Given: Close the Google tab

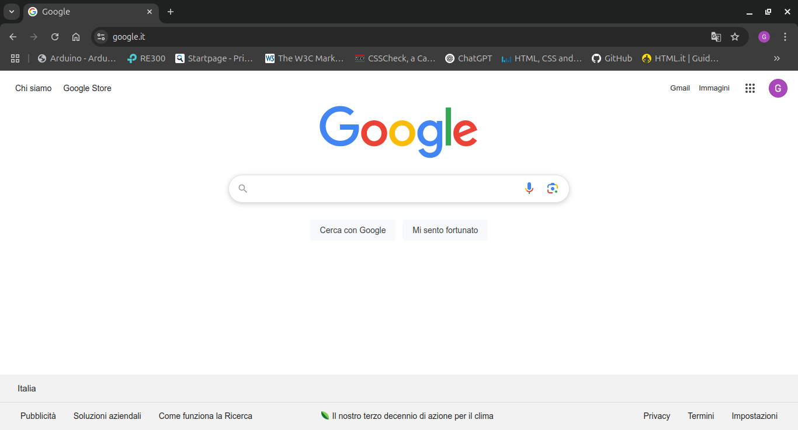Looking at the screenshot, I should [x=150, y=12].
